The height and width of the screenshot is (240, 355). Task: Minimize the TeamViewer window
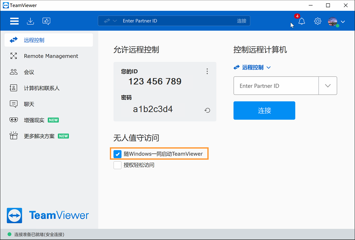coord(311,5)
